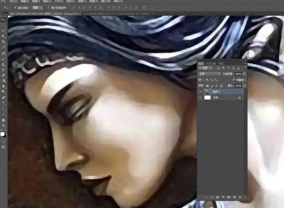Toggle the 显示变换控件 checkbox
This screenshot has height=208, width=284.
click(49, 8)
